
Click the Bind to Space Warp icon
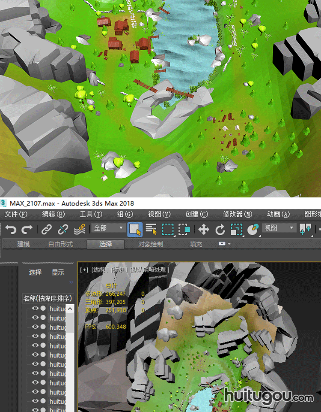pyautogui.click(x=79, y=230)
